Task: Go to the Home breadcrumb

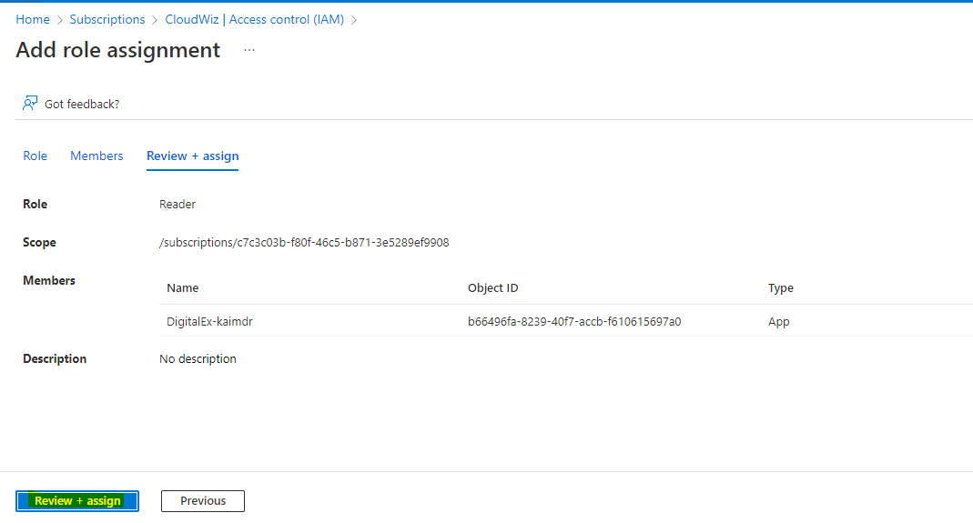Action: (x=33, y=19)
